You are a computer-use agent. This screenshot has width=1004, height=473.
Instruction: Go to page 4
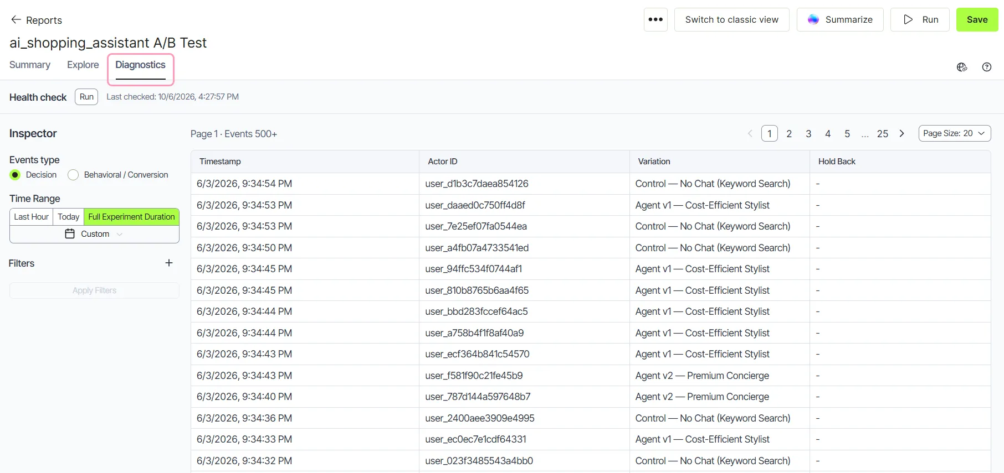tap(828, 133)
